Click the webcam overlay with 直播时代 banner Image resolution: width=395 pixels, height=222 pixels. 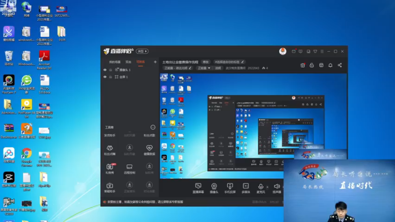pos(339,190)
